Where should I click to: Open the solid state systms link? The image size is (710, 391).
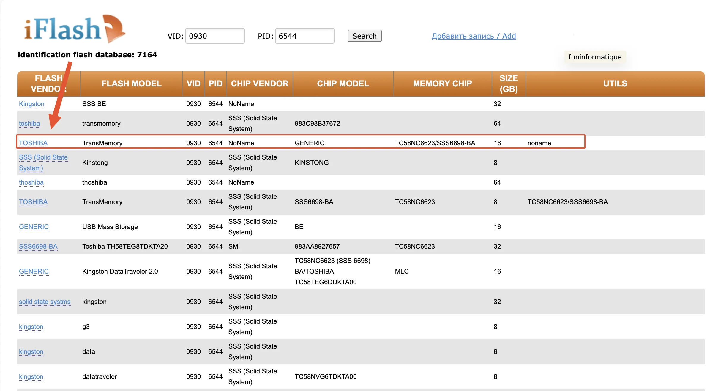(x=45, y=302)
